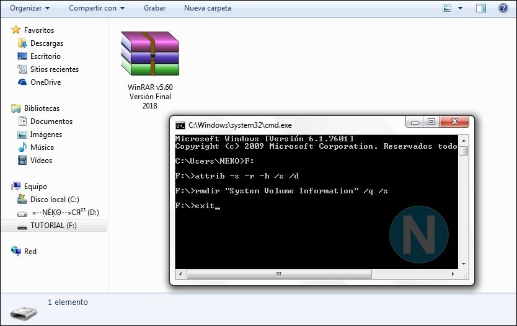Screen dimensions: 517x326
Task: Click the D: drive icon
Action: 22,214
